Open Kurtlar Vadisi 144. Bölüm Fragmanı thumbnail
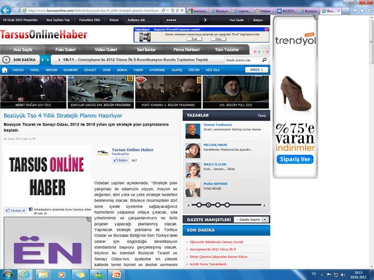This screenshot has width=374, height=280. point(101,92)
